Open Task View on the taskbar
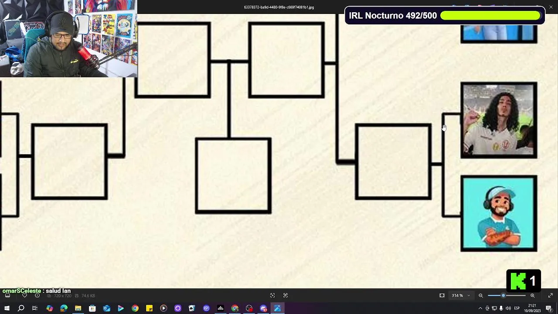 coord(35,309)
